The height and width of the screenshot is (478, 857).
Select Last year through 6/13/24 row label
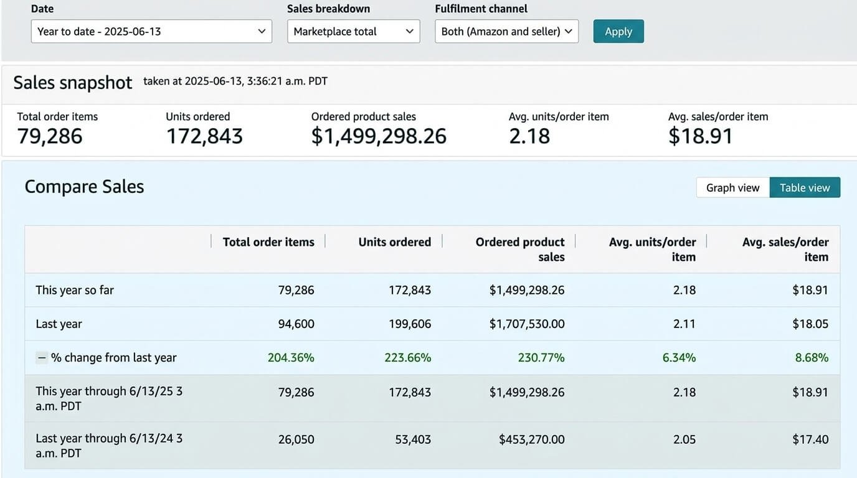pyautogui.click(x=109, y=446)
